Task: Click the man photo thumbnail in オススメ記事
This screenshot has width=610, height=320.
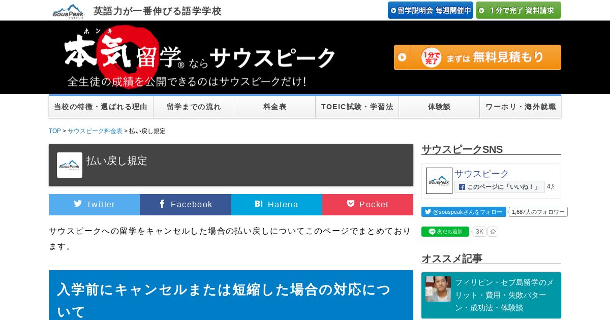Action: (438, 289)
